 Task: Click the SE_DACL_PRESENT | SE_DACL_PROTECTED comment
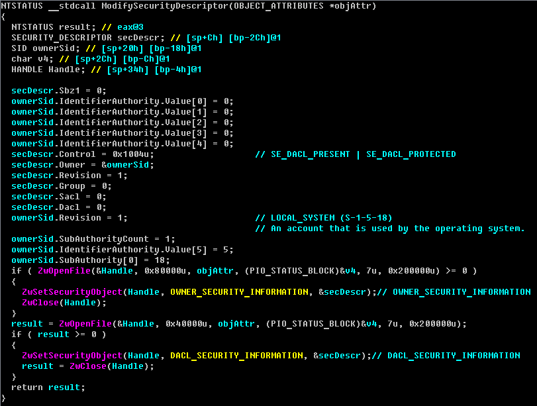coord(356,154)
